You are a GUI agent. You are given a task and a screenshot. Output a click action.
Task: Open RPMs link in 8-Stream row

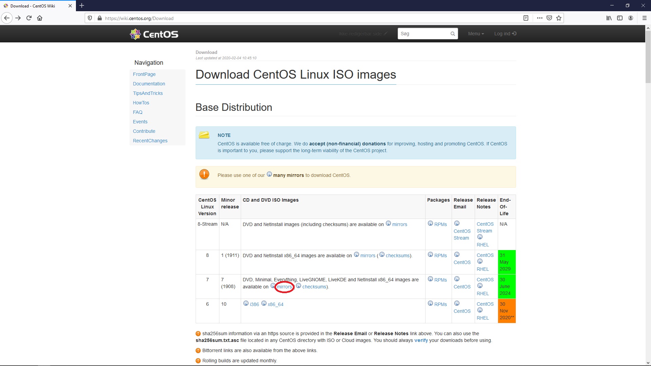[440, 224]
